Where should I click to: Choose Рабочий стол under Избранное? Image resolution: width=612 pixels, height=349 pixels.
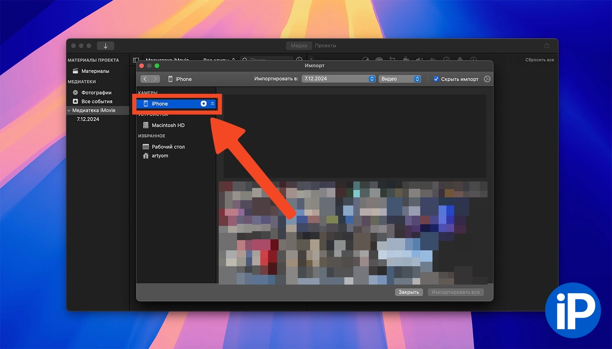(168, 147)
